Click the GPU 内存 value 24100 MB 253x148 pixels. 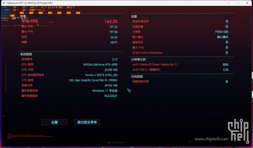point(111,70)
